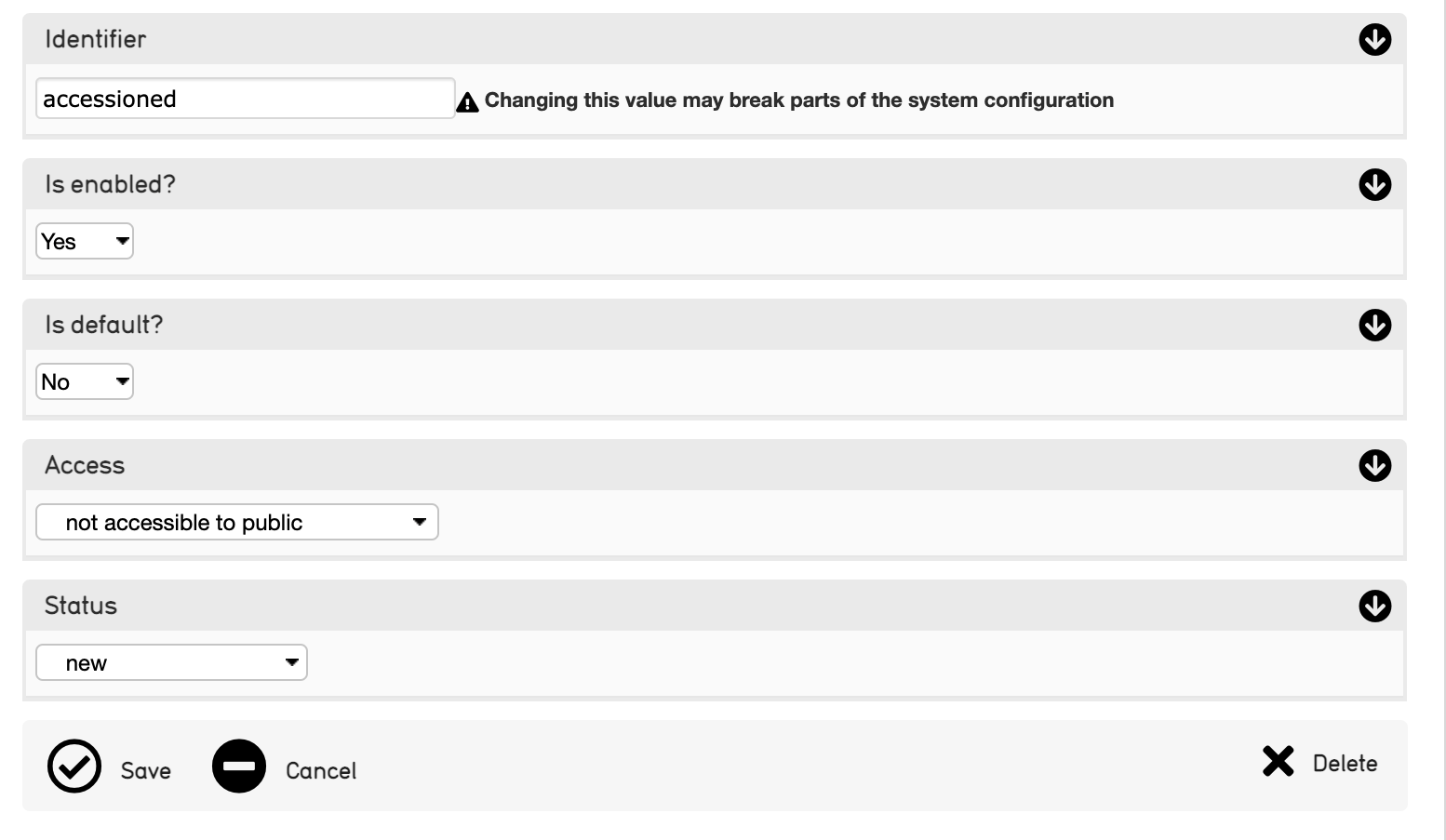
Task: Collapse the Identifier section arrow icon
Action: [x=1374, y=40]
